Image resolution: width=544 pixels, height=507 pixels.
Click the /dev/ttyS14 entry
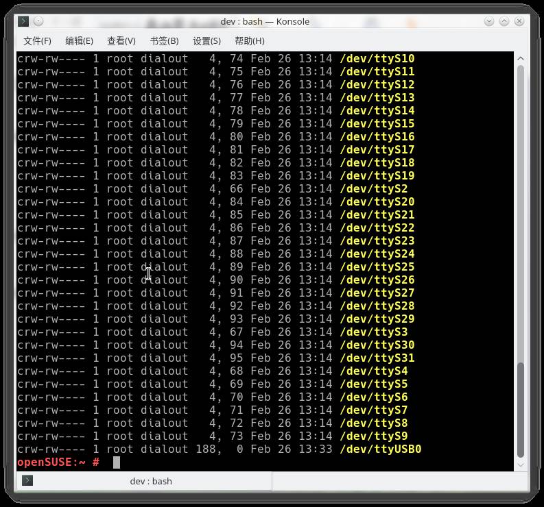[x=377, y=110]
